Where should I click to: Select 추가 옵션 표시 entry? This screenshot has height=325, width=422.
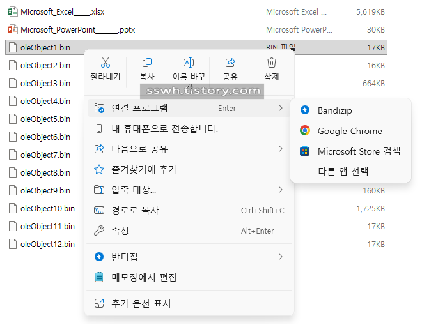189,303
